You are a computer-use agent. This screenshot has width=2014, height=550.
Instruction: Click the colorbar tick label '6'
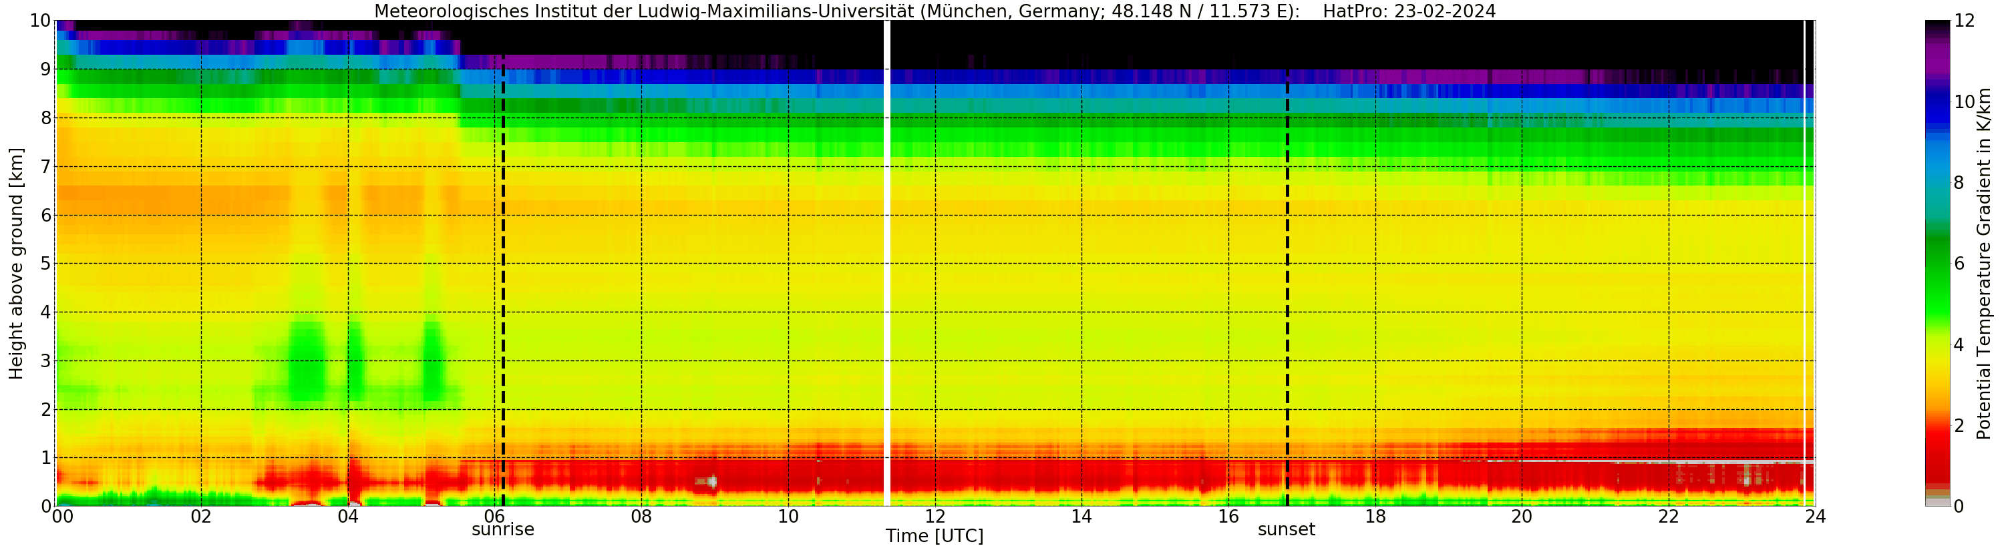tap(1959, 263)
